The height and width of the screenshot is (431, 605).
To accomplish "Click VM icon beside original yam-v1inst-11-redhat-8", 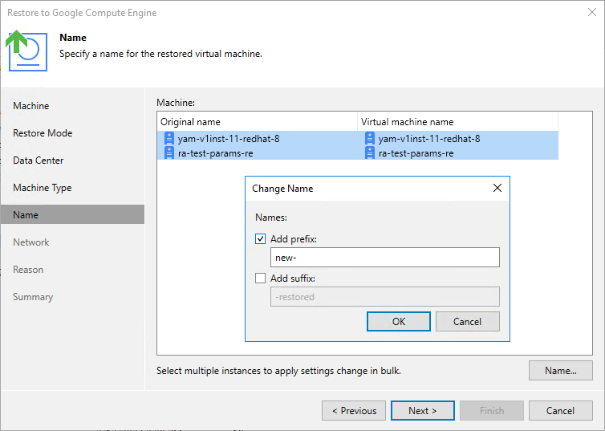I will click(169, 139).
